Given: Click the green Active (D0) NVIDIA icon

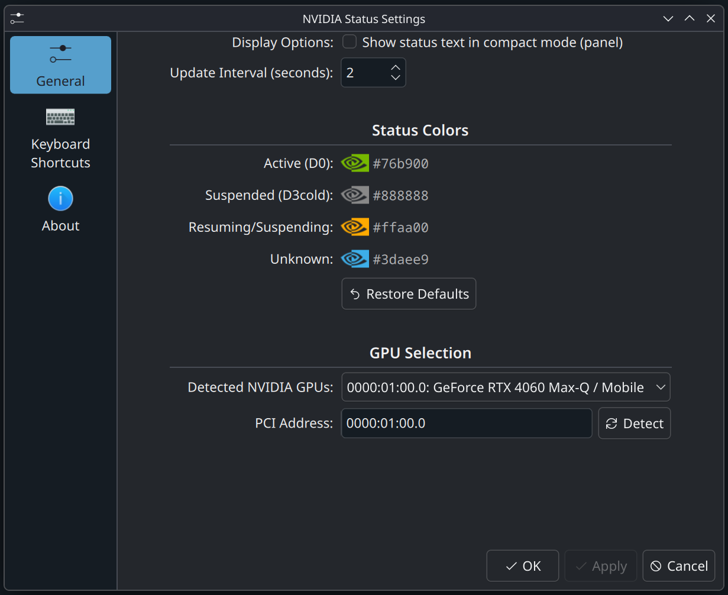Looking at the screenshot, I should click(x=355, y=163).
